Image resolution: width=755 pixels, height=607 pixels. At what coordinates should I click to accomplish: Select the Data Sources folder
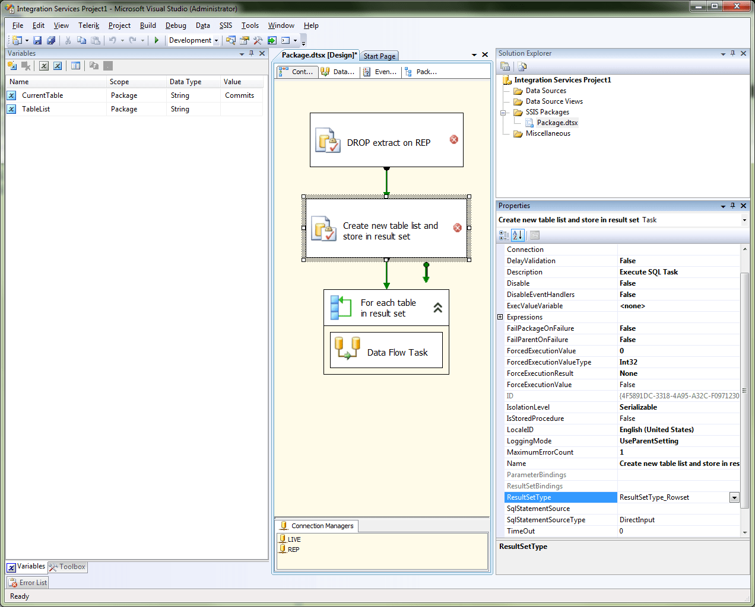(546, 91)
